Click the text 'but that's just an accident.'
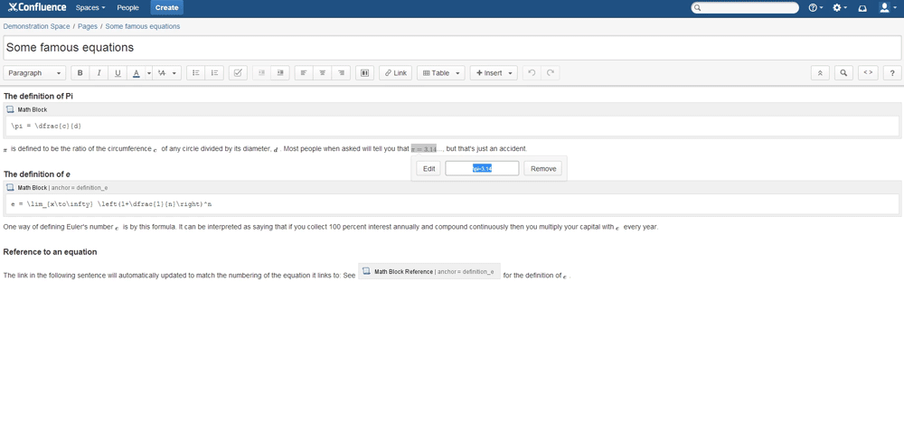This screenshot has height=442, width=904. tap(486, 148)
